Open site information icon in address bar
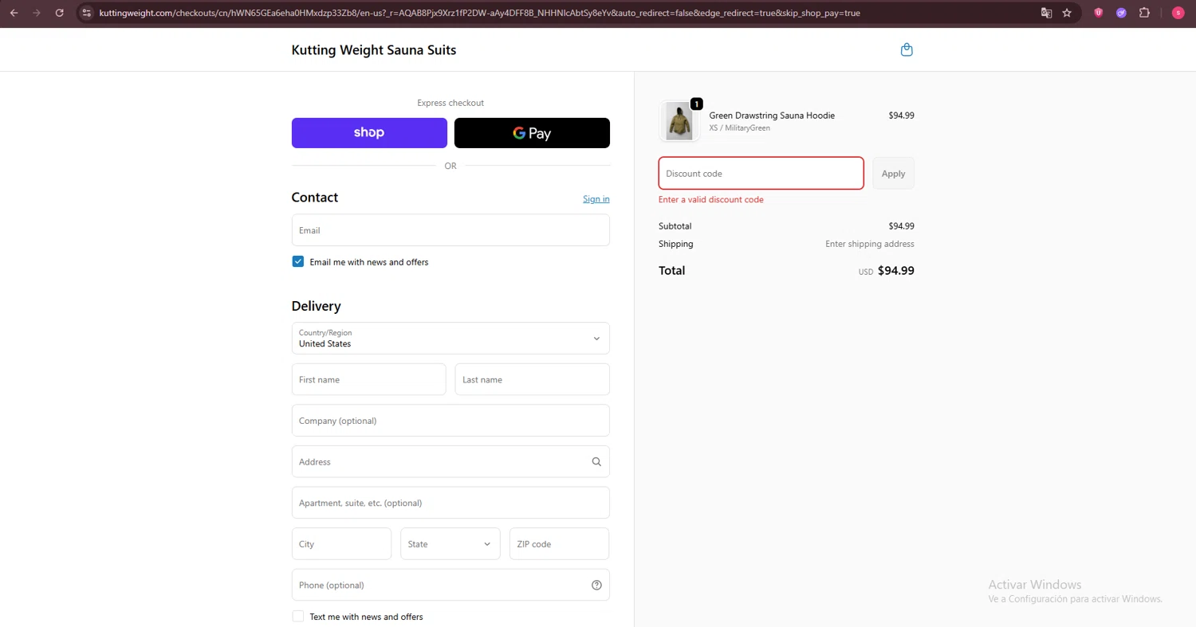 (87, 13)
